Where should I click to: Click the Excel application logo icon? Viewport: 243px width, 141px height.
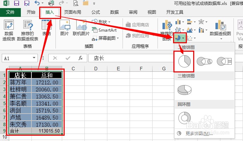[x=6, y=3]
